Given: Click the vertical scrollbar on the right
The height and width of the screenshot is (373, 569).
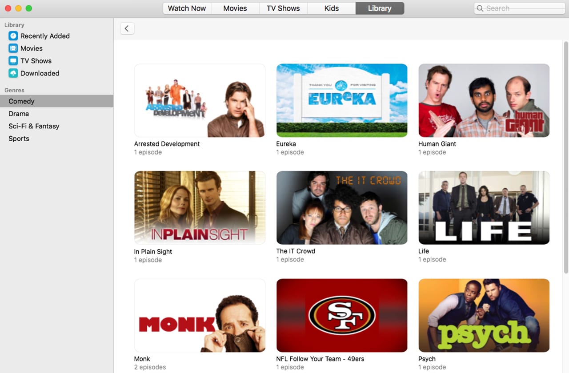Looking at the screenshot, I should click(x=565, y=155).
